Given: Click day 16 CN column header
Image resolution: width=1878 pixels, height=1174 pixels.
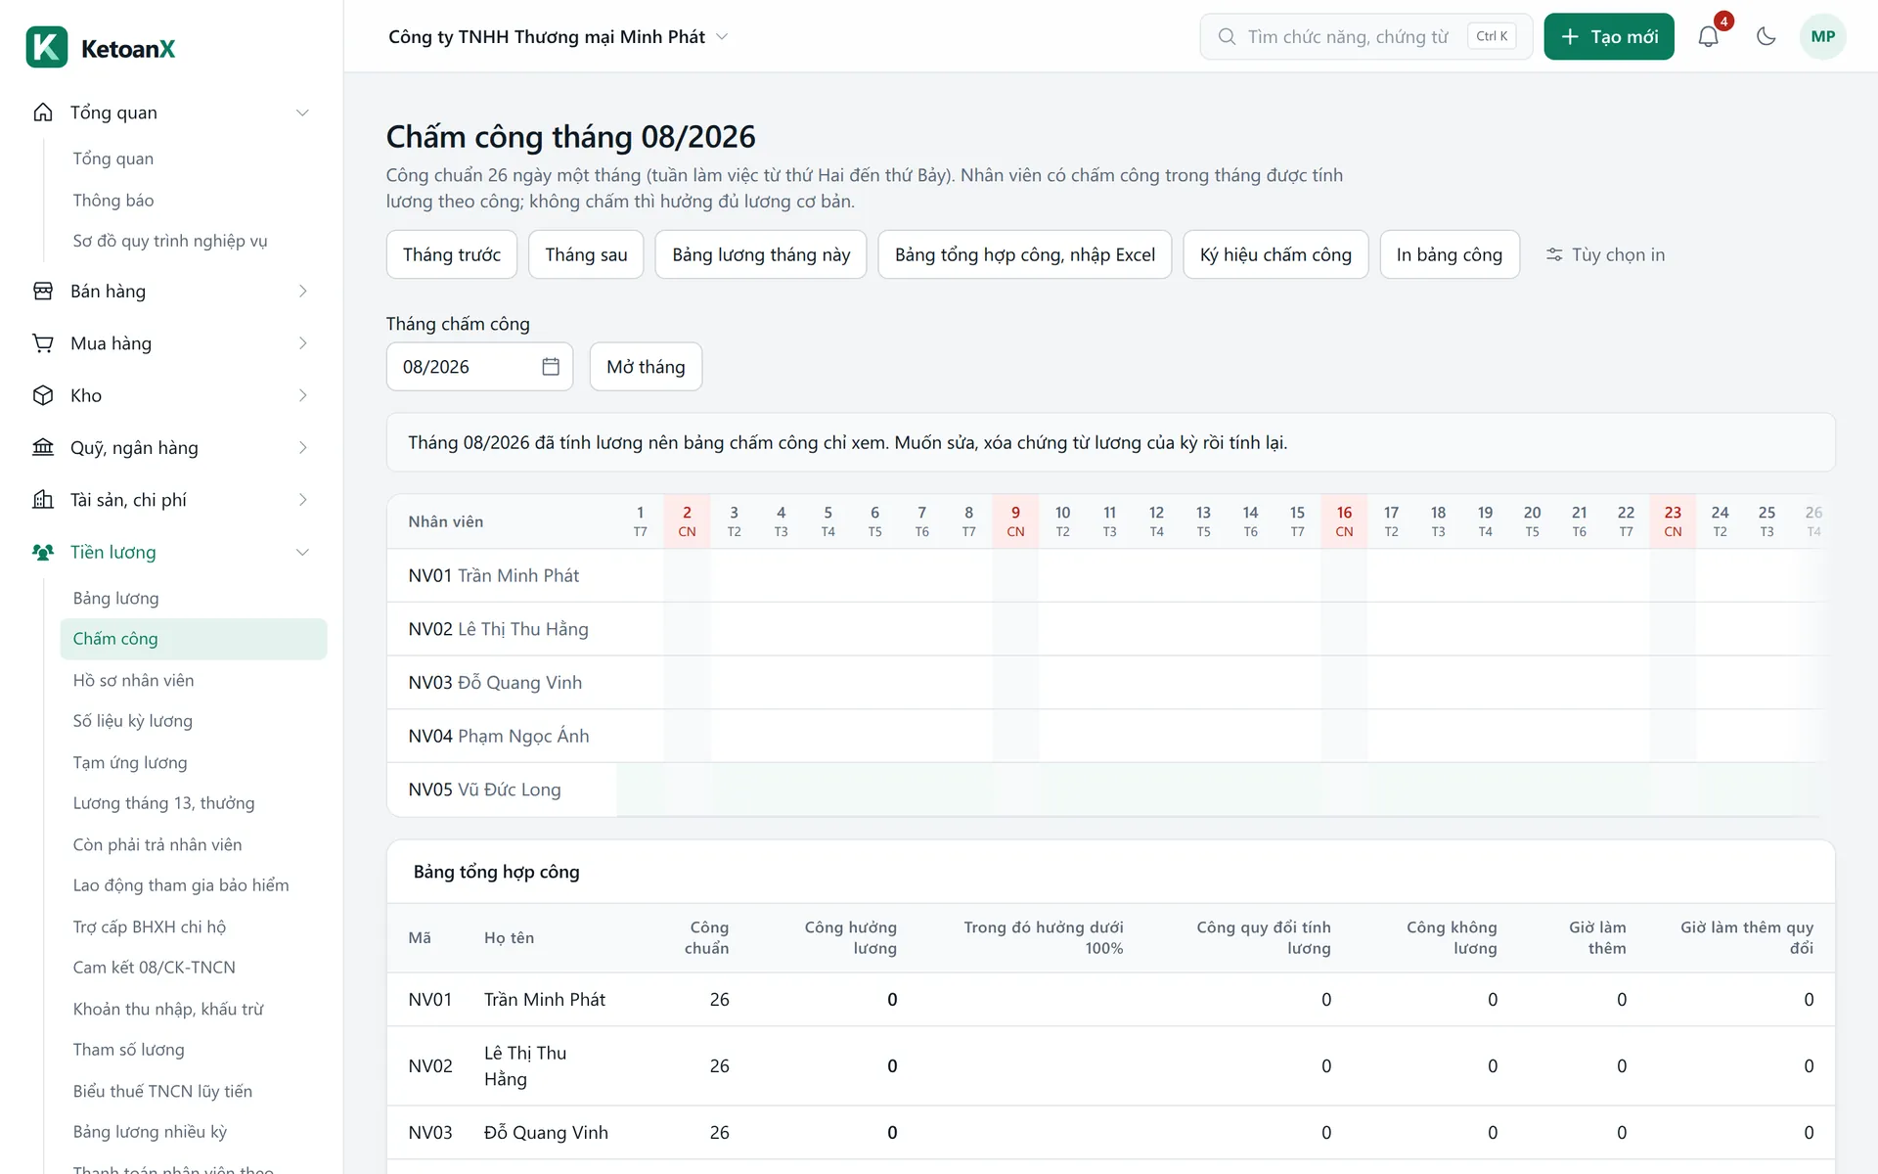Looking at the screenshot, I should tap(1344, 521).
